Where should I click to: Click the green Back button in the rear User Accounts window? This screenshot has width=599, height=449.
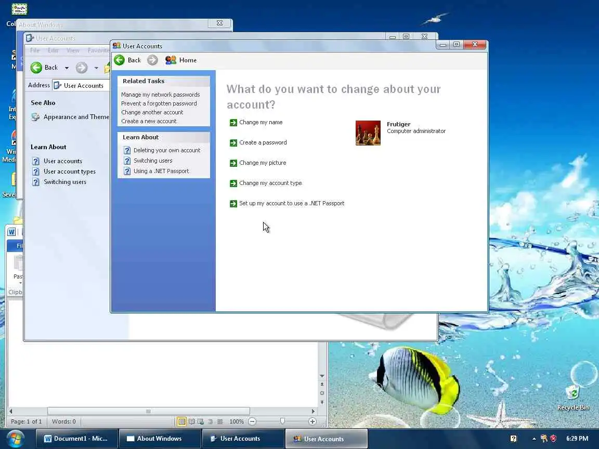coord(36,68)
